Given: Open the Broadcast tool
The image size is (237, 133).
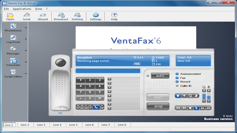Looking at the screenshot, I should point(61,16).
